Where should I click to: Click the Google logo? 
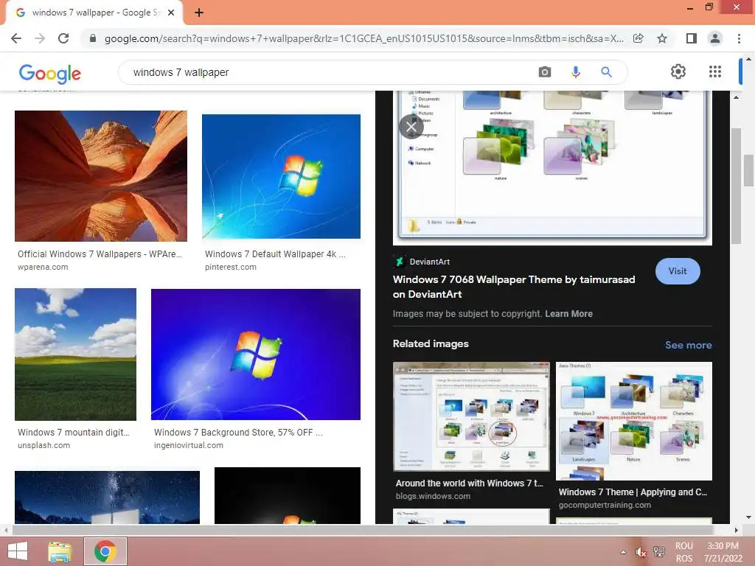click(x=49, y=73)
